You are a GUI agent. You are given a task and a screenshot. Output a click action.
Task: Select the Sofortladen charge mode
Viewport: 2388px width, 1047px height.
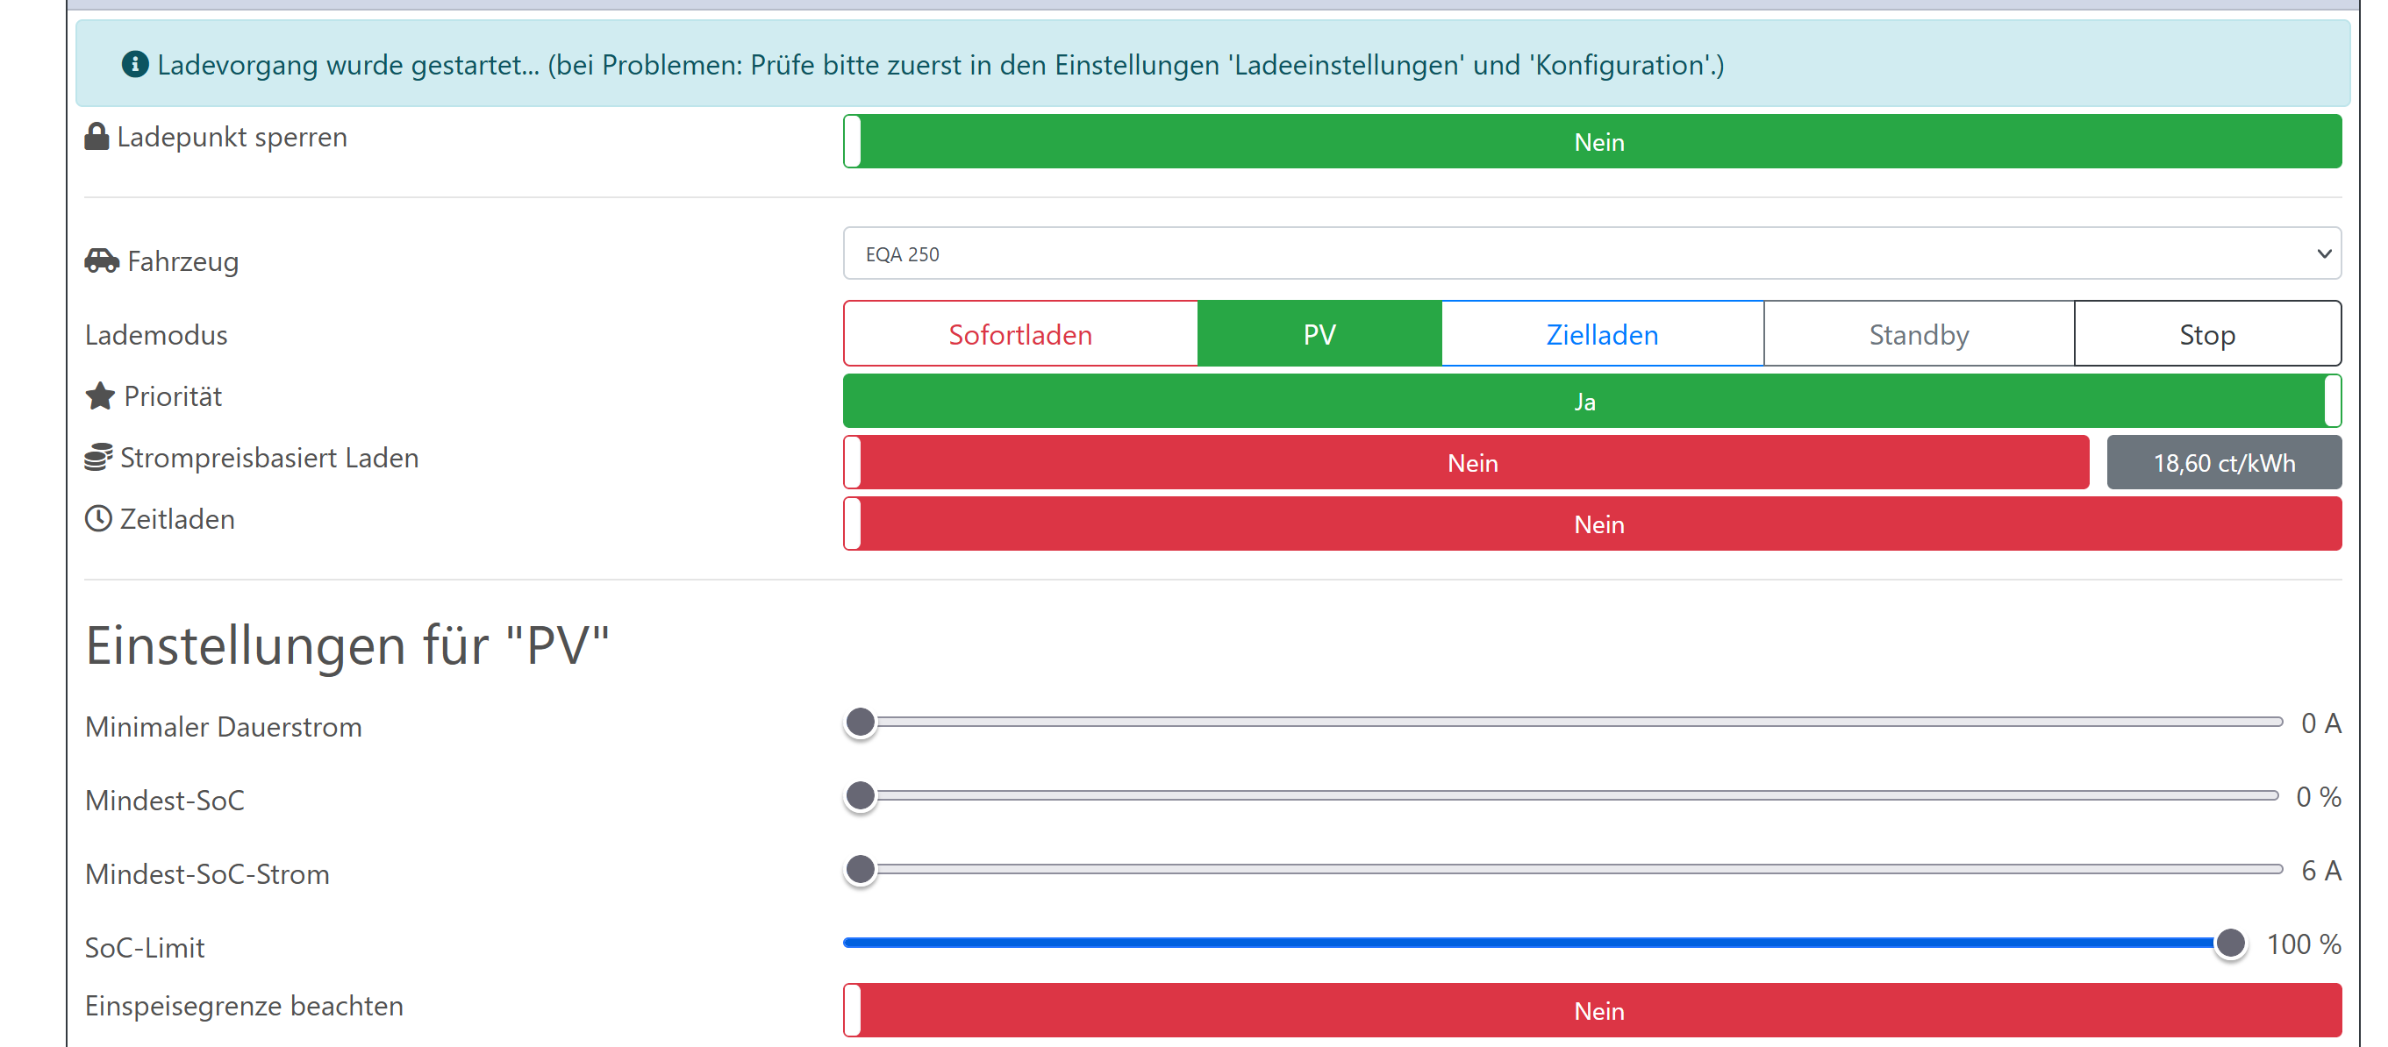pyautogui.click(x=1019, y=334)
